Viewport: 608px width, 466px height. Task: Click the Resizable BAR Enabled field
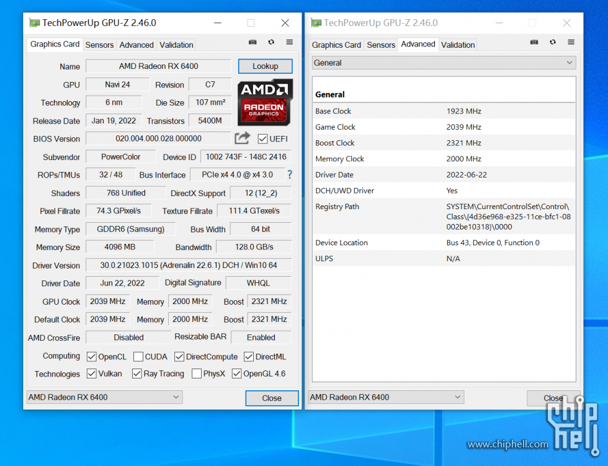(x=261, y=338)
